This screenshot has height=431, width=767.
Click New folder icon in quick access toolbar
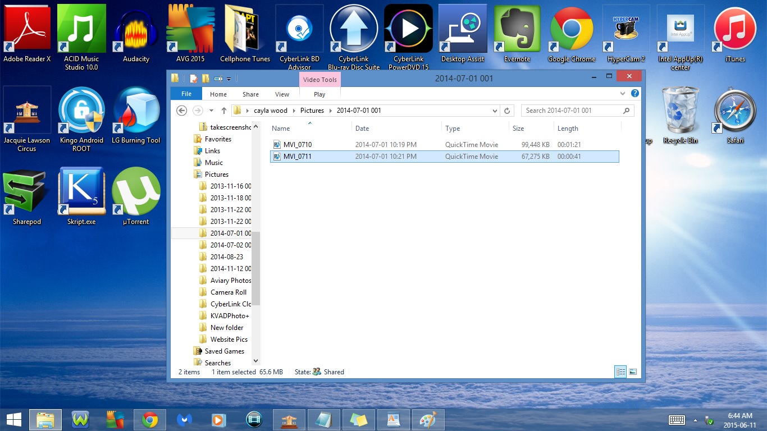(206, 79)
